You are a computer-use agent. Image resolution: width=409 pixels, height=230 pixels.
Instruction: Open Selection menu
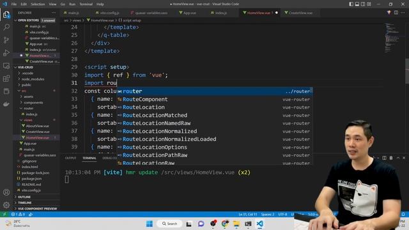point(38,4)
